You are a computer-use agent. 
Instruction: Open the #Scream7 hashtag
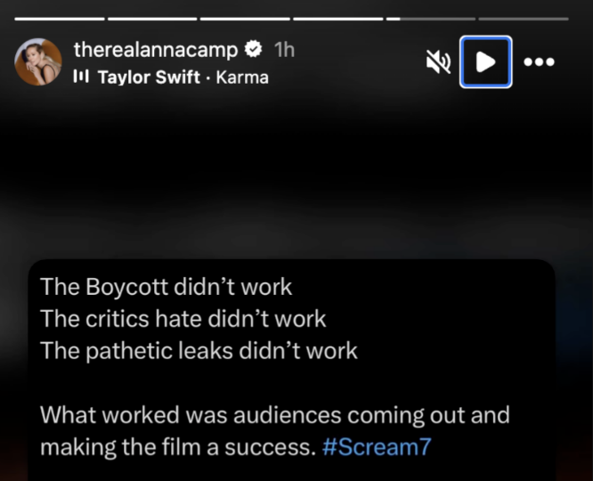click(375, 446)
